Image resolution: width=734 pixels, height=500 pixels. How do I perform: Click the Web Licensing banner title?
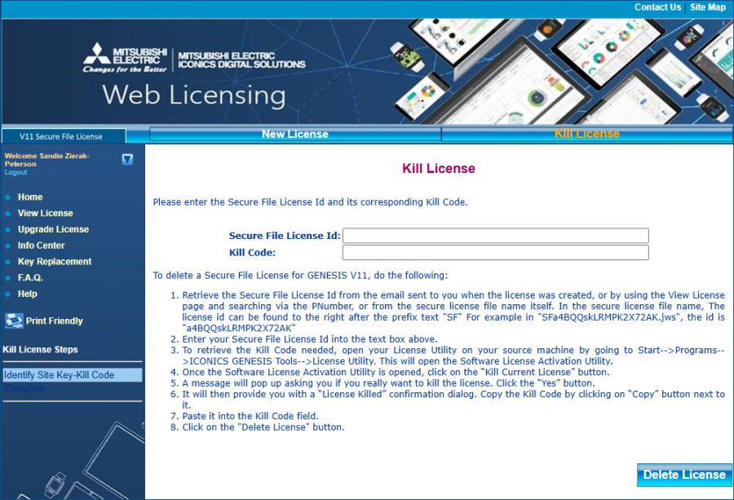click(x=194, y=95)
